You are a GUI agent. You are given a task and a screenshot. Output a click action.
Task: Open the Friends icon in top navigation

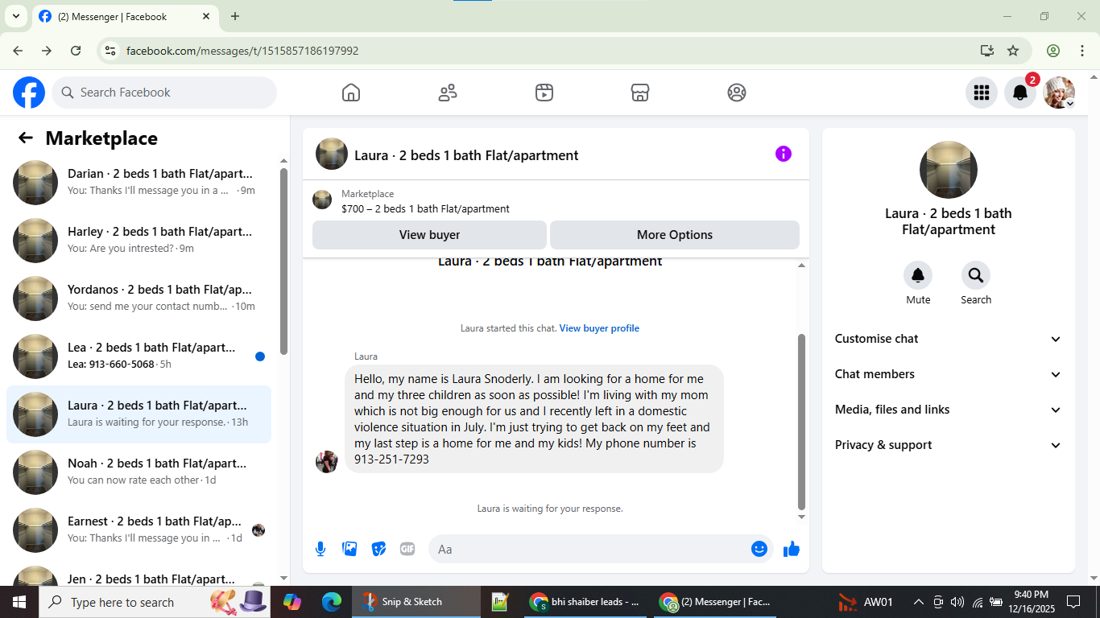tap(448, 93)
